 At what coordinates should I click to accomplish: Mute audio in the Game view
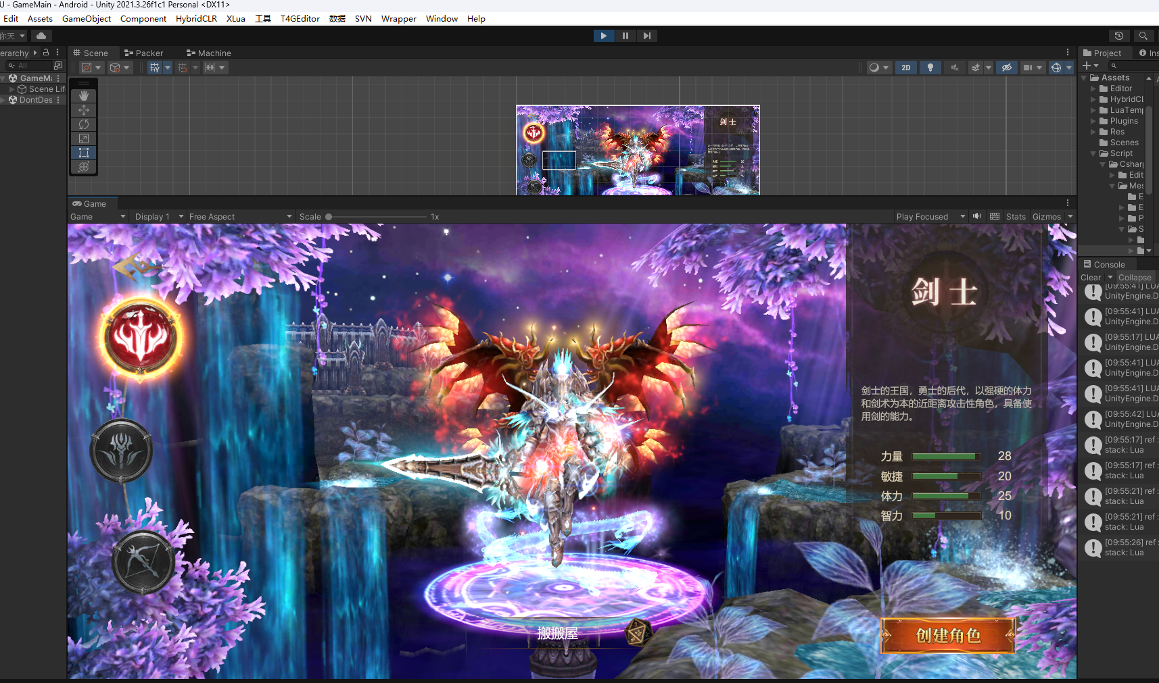977,217
